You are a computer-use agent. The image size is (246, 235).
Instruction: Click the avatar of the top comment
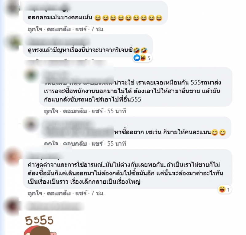click(13, 8)
